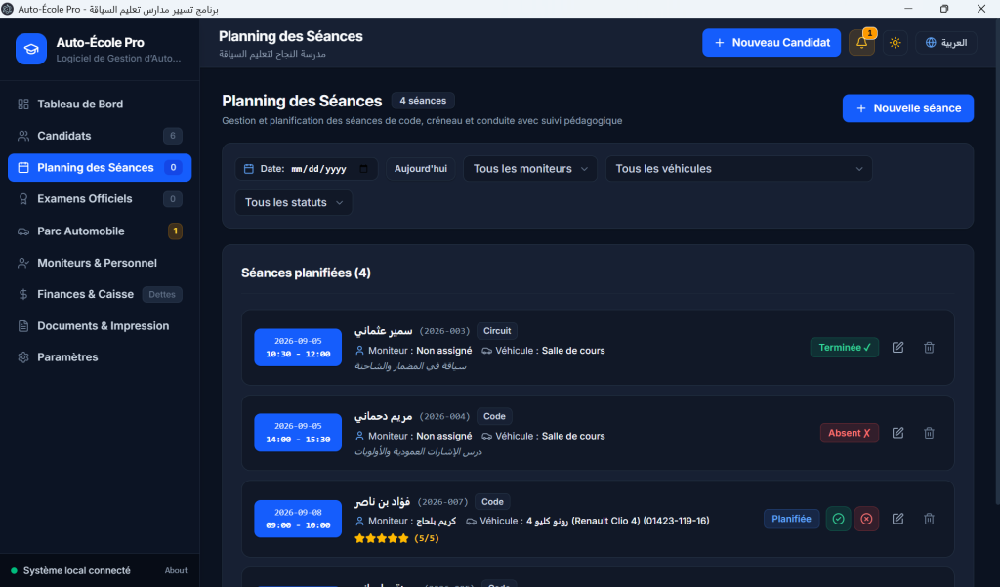
Task: Mark فؤاد بن ناصر session as completed
Action: (x=839, y=519)
